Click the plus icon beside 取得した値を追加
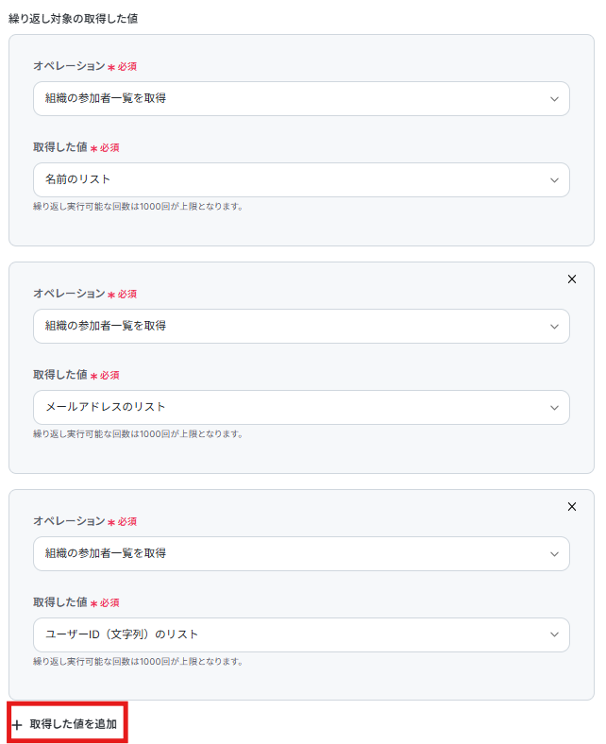 [x=17, y=725]
